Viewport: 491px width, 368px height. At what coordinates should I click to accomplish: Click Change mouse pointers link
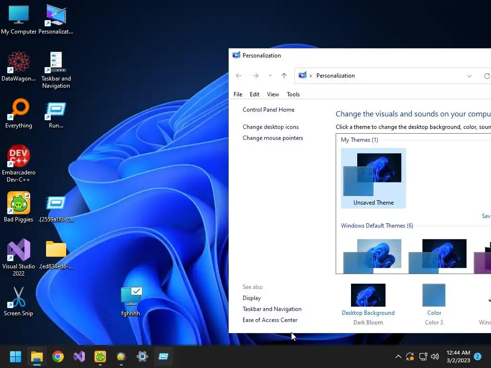[x=273, y=138]
